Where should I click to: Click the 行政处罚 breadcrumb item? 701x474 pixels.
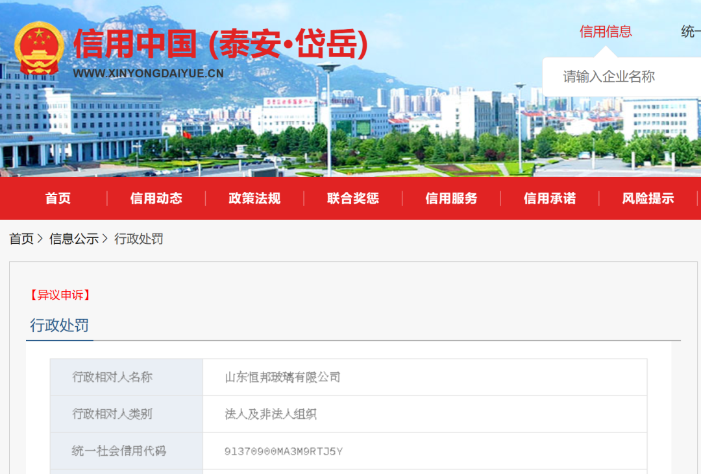point(139,239)
